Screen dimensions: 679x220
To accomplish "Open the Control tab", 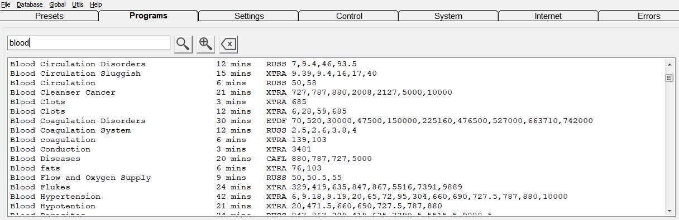I will click(x=349, y=16).
